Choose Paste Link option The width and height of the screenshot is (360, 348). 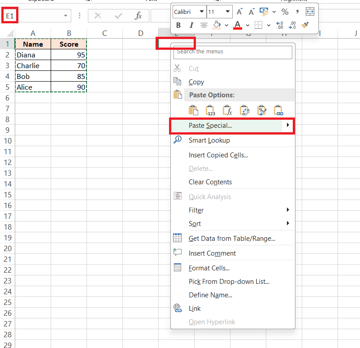click(x=278, y=110)
